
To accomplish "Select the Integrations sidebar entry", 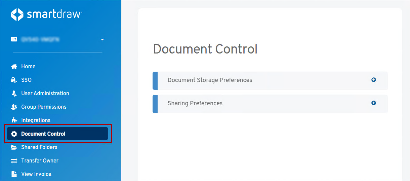I will (x=36, y=120).
